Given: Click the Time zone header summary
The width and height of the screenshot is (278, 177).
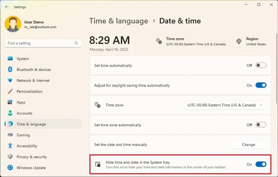Looking at the screenshot, I should 191,41.
